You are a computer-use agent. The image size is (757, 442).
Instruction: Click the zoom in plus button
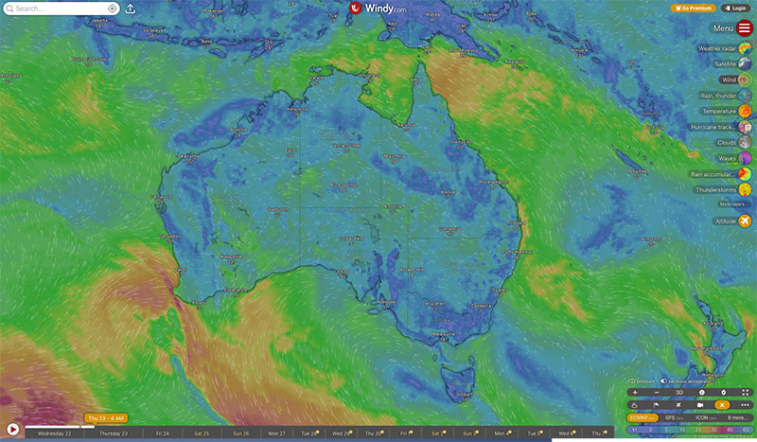tap(635, 392)
